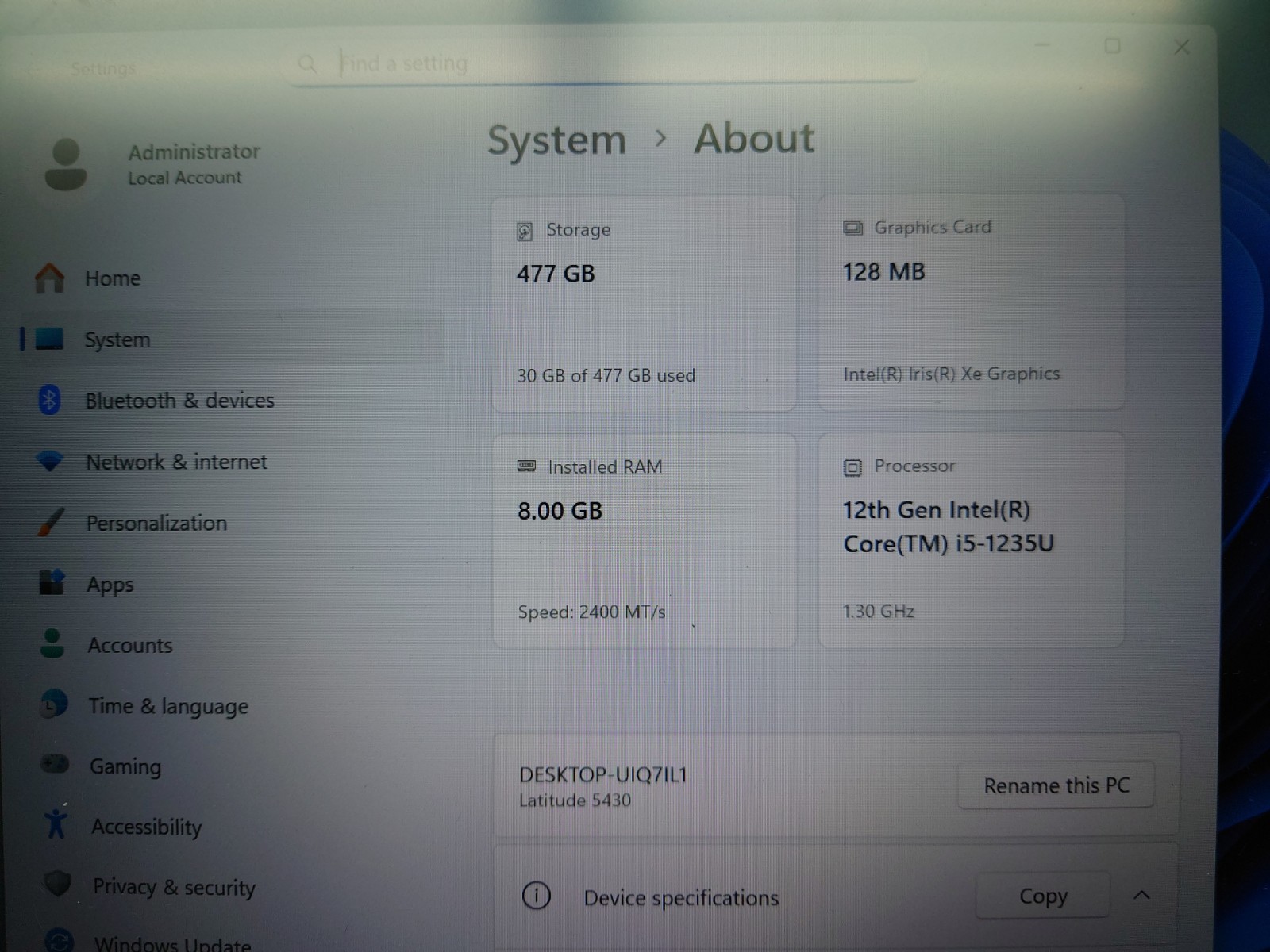Click the Privacy & security shield icon

[58, 884]
